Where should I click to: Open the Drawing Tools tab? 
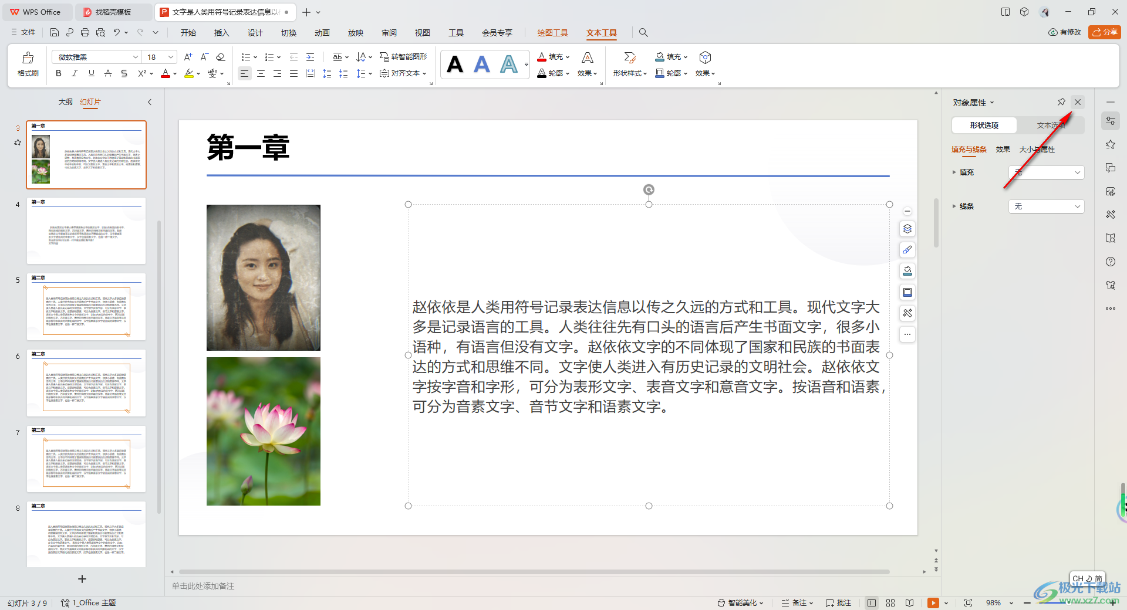[x=553, y=33]
